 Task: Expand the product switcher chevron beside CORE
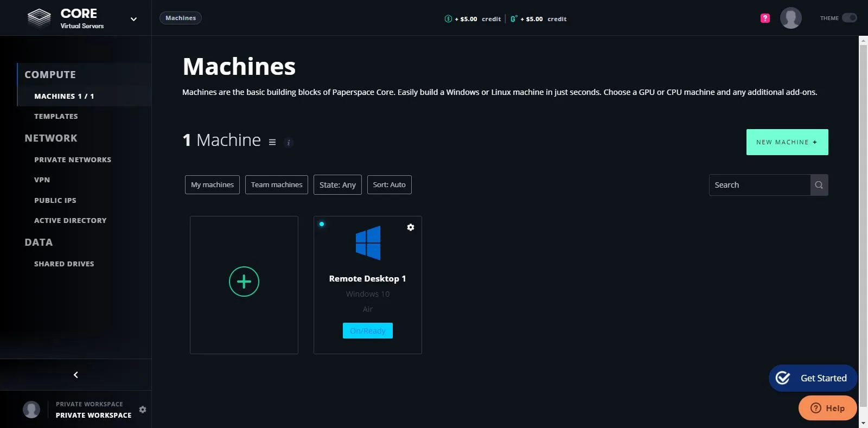[x=133, y=19]
